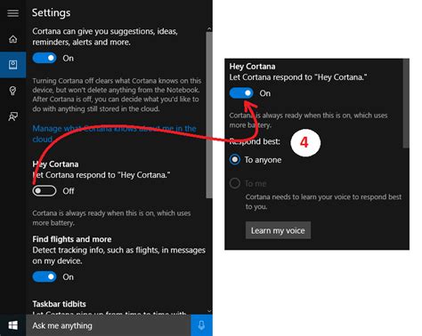Enable the Hey Cortana toggle that is Off
Viewport: 422px width, 336px height.
[x=45, y=191]
